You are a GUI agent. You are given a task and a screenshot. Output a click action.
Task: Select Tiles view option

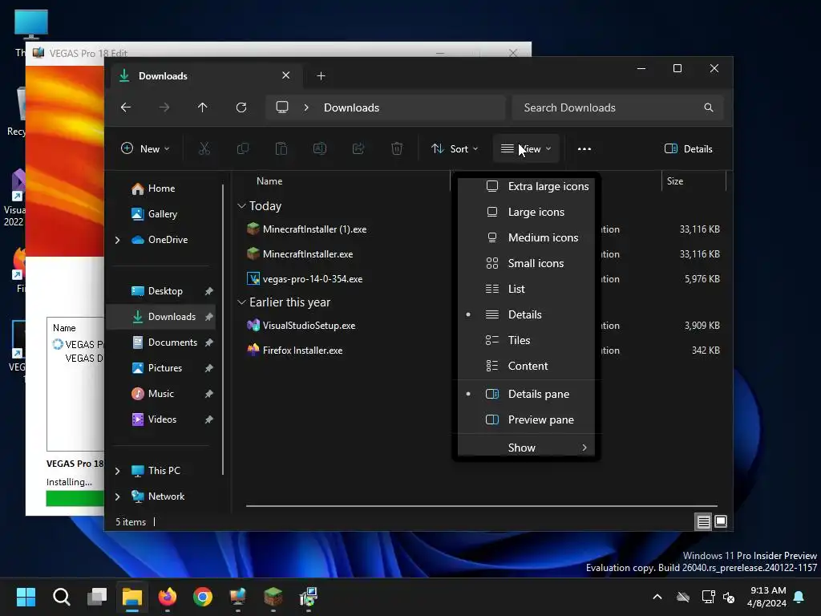[526, 340]
